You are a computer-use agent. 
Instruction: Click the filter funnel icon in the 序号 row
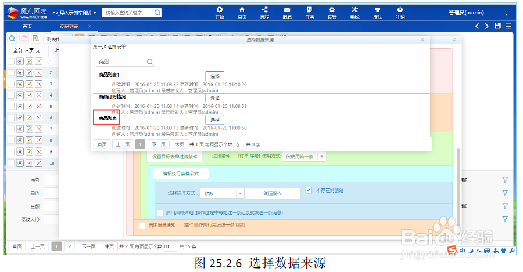505,180
